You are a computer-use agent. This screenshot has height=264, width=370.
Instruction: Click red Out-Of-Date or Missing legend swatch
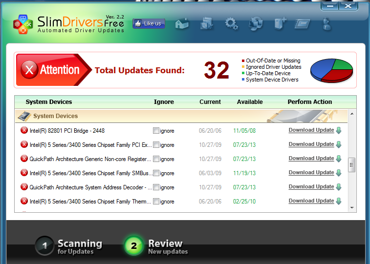pyautogui.click(x=243, y=61)
